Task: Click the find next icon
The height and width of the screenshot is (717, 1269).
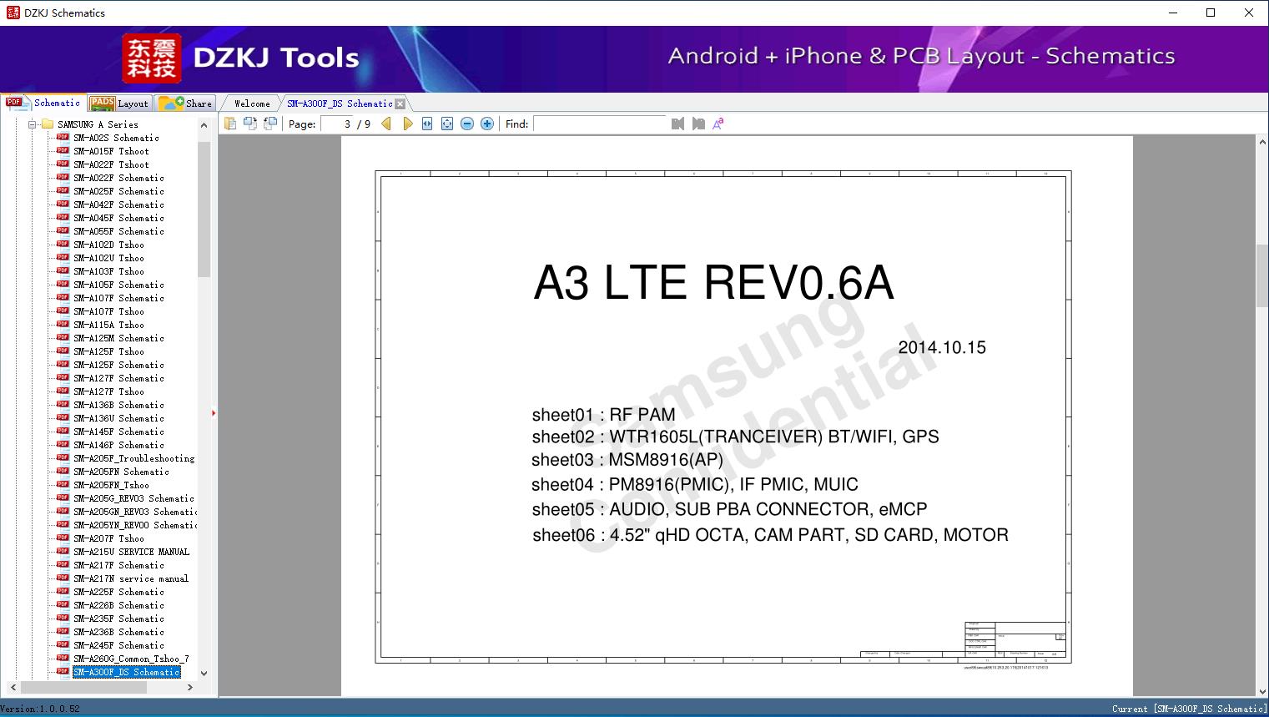Action: [x=698, y=124]
